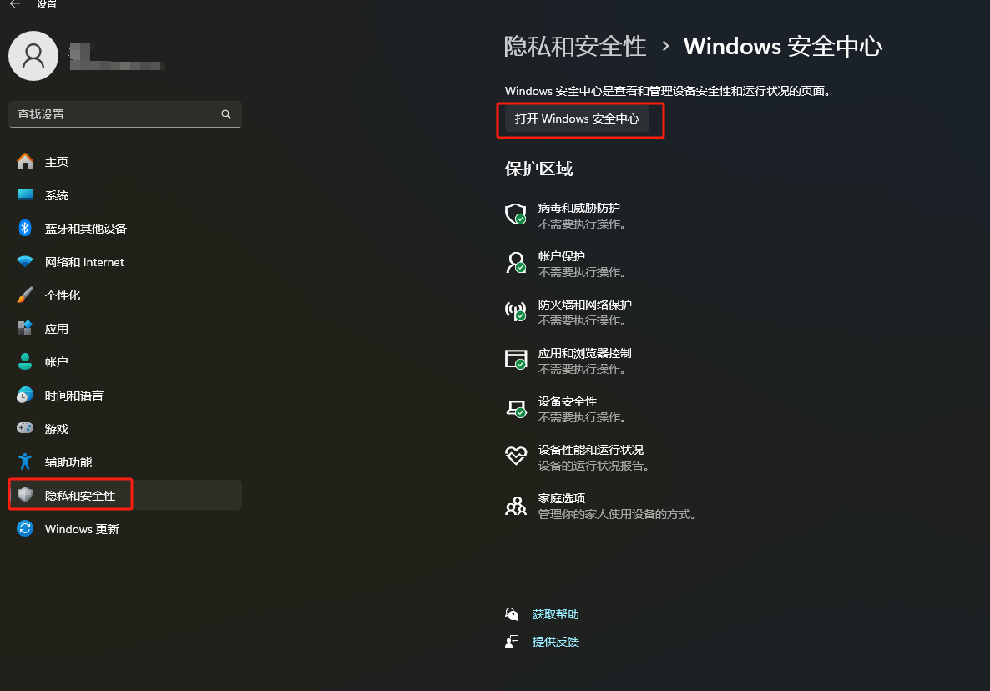Click the 辅助功能 accessibility icon
Screen dimensions: 990x691
tap(25, 462)
